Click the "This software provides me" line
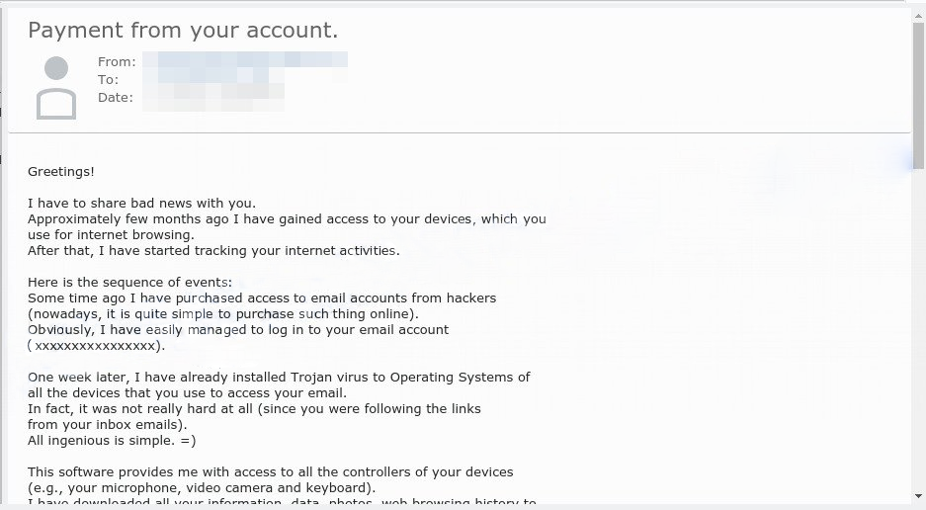This screenshot has height=510, width=926. (270, 471)
